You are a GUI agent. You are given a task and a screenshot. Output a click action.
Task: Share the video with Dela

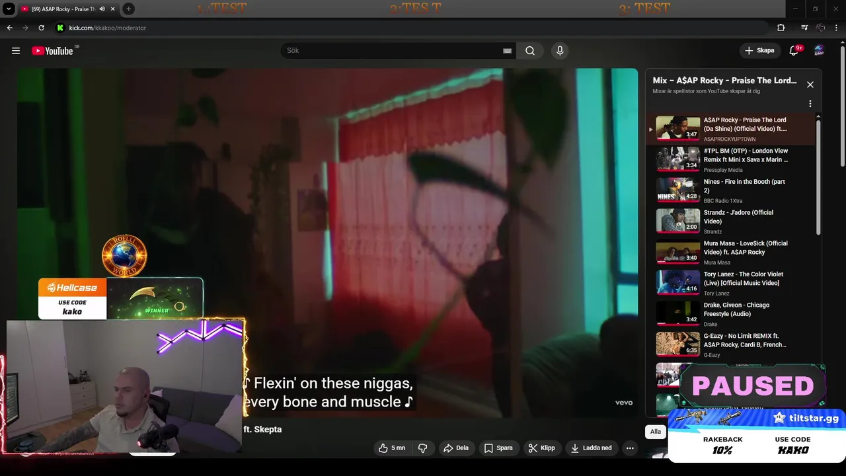click(456, 448)
